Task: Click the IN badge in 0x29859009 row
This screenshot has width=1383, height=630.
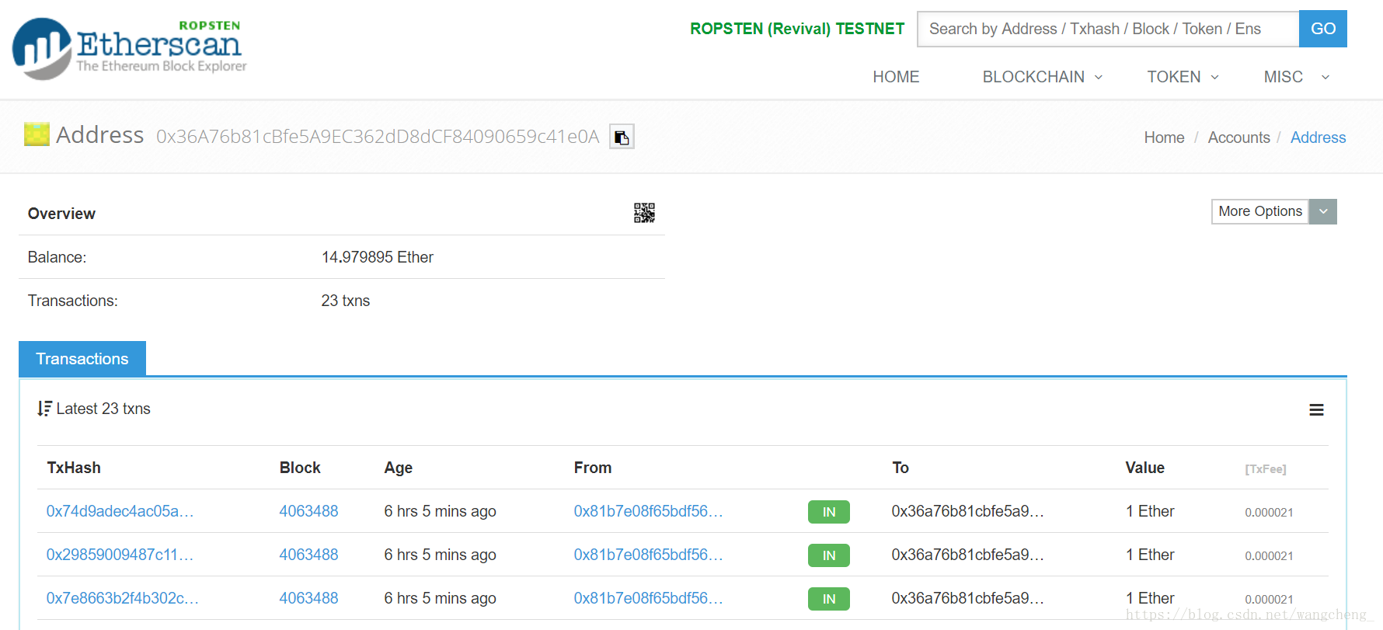Action: [829, 555]
